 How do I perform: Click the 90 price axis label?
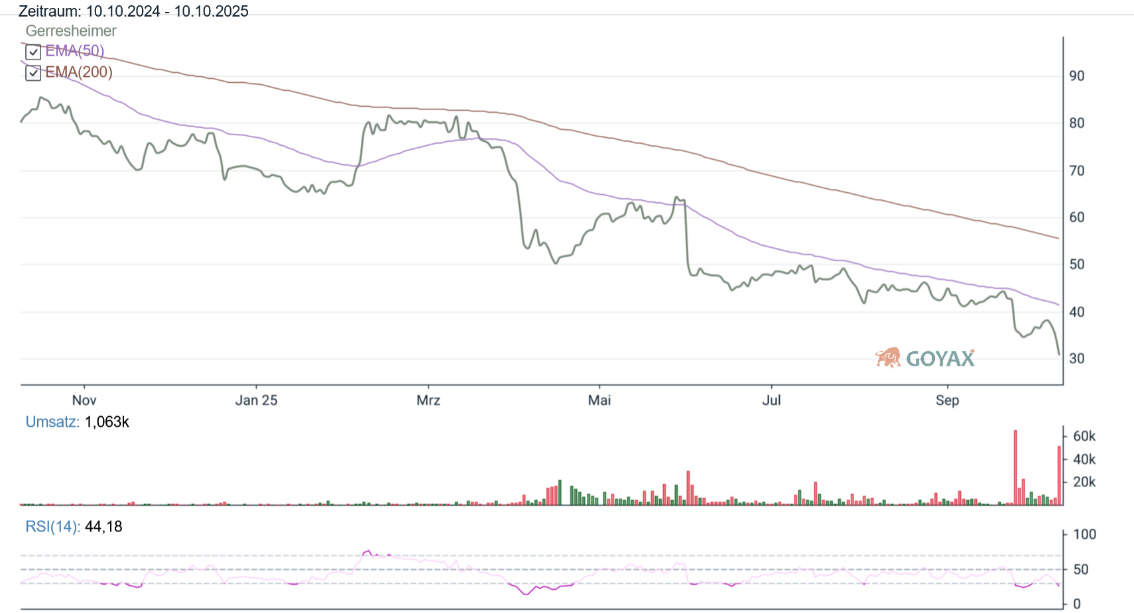pos(1077,76)
